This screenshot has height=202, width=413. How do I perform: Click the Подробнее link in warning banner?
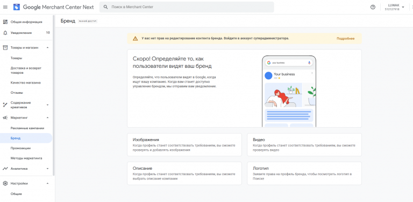pyautogui.click(x=345, y=38)
